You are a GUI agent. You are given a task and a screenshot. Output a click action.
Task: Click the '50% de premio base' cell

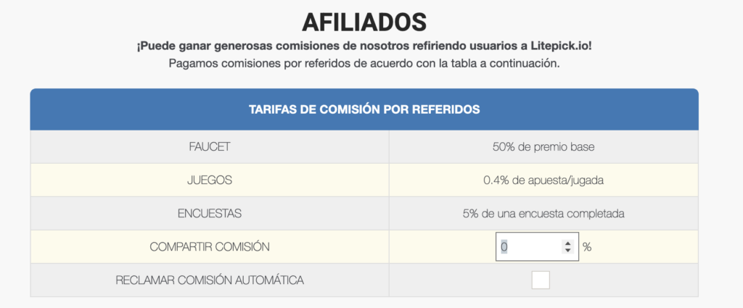click(x=543, y=146)
